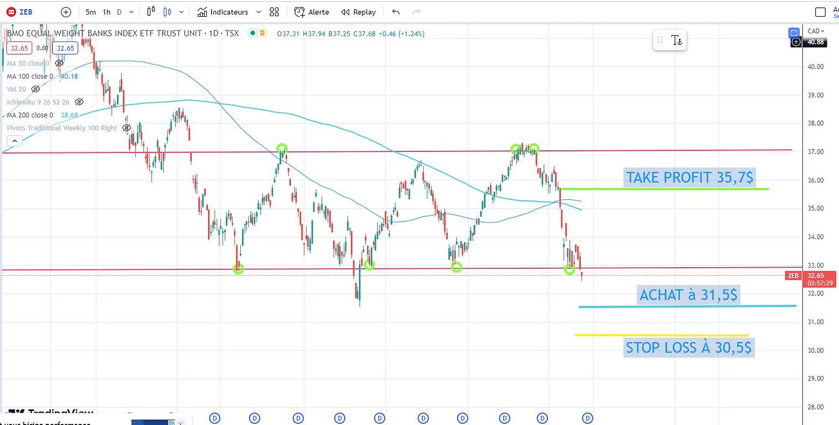839x425 pixels.
Task: Expand the chart style dropdown arrow
Action: (x=182, y=12)
